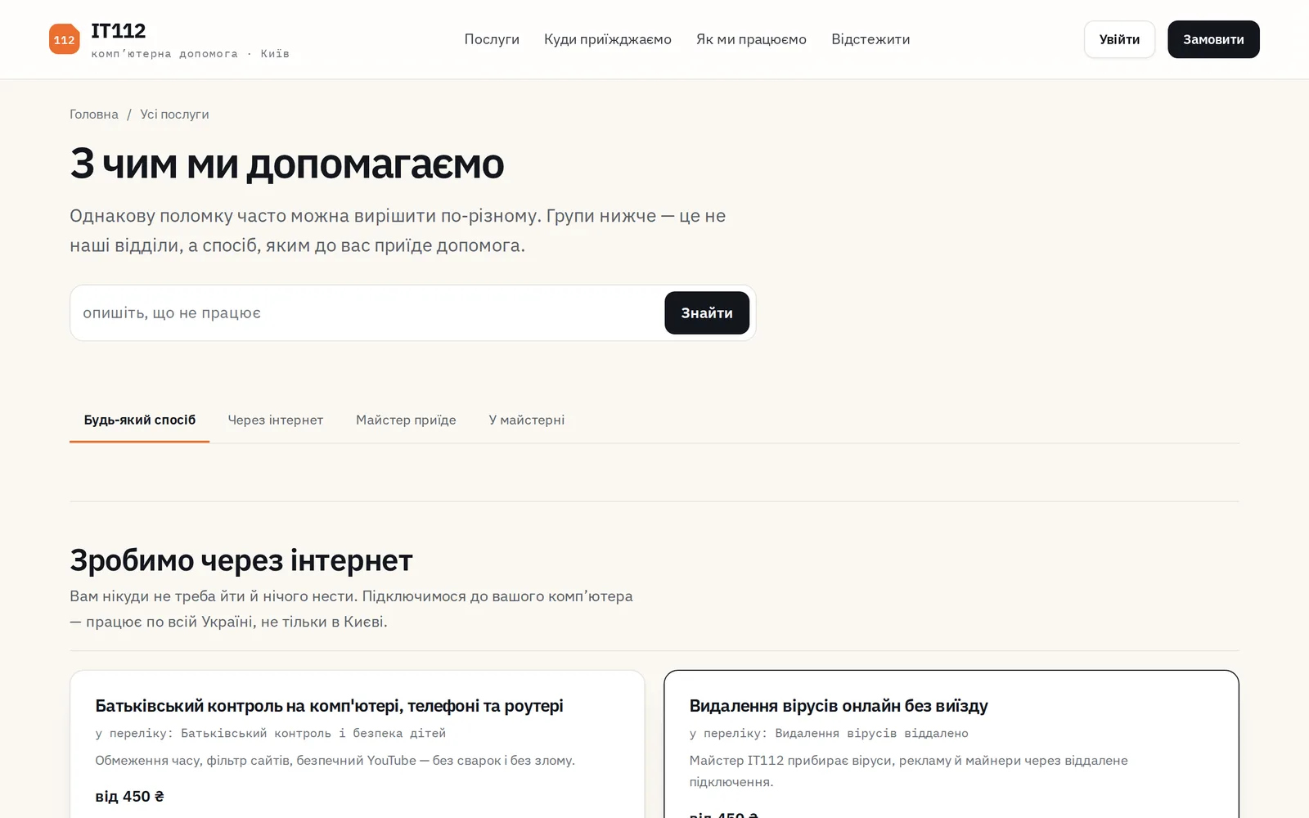Open the Батьківський контроль service card title

coord(330,705)
